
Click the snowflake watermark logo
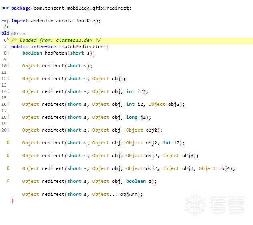point(195,203)
